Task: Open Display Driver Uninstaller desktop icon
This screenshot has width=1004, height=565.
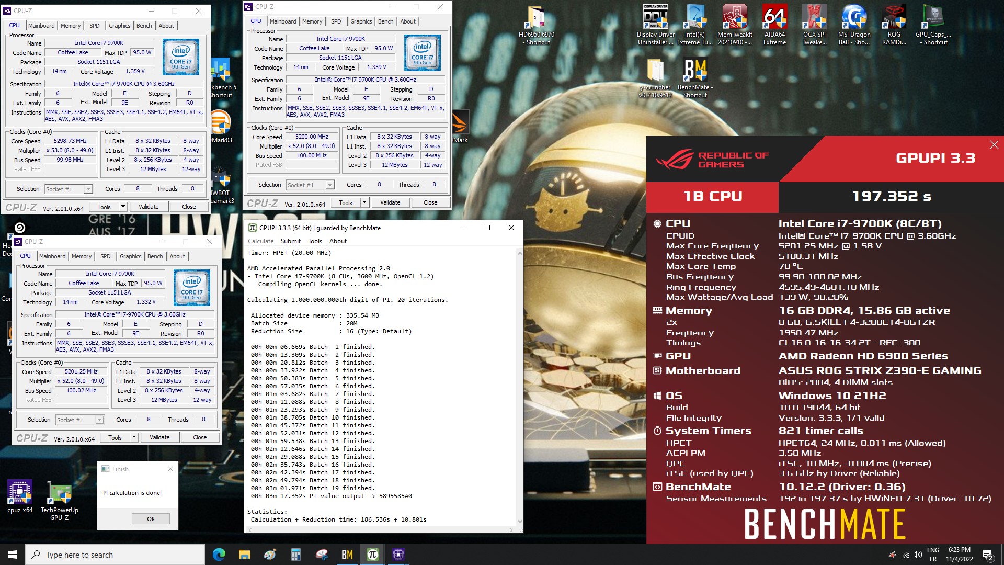Action: point(655,25)
